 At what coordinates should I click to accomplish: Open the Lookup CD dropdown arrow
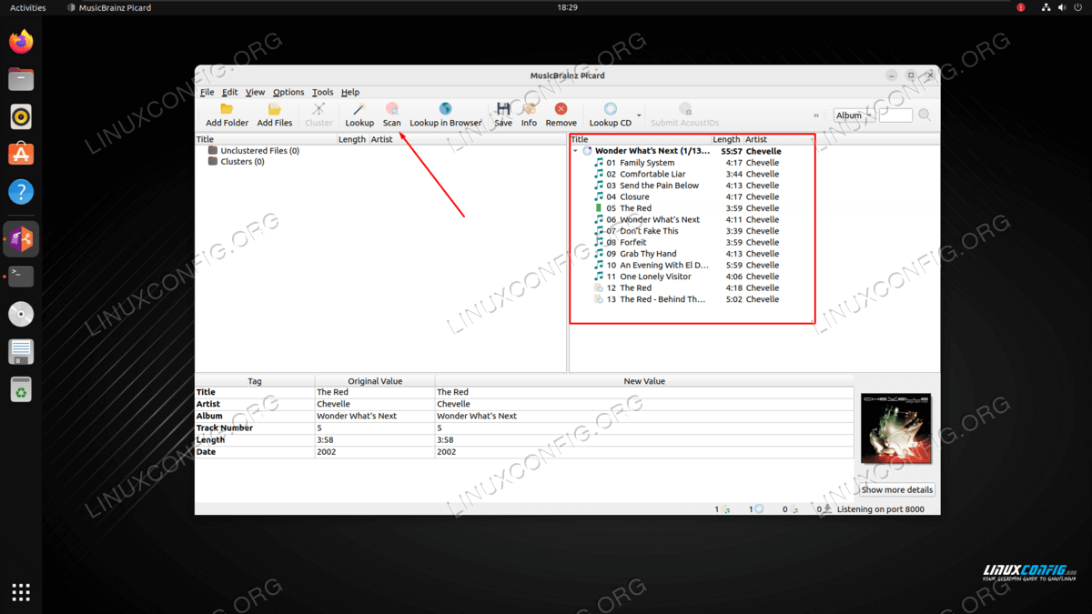pos(639,116)
